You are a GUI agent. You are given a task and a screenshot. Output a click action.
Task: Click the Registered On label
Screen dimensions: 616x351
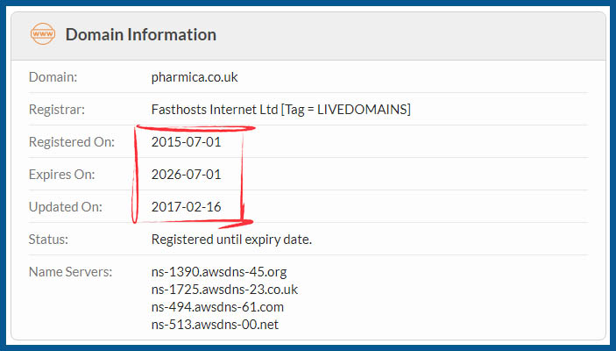point(72,142)
